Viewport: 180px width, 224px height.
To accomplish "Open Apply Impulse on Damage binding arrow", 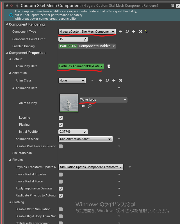I will (119, 188).
